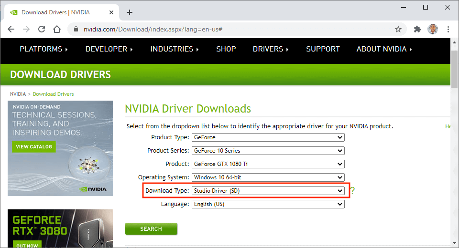Bookmark page with star icon
459x248 pixels.
click(398, 29)
